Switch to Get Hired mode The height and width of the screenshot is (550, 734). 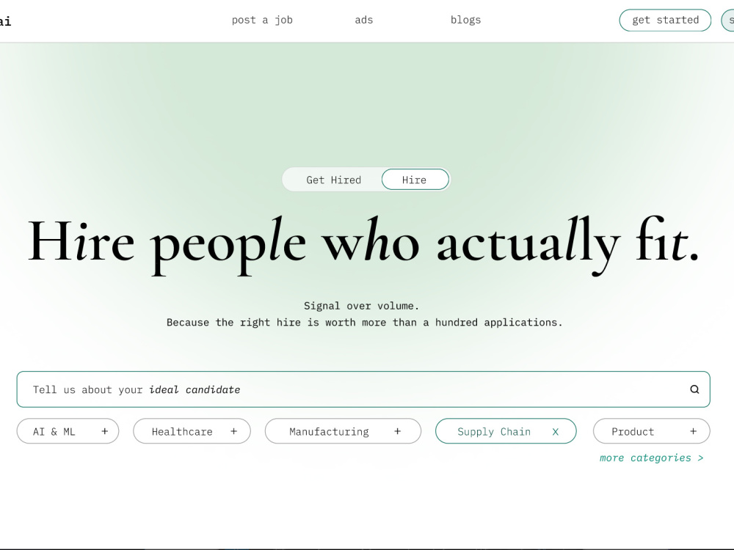tap(334, 180)
